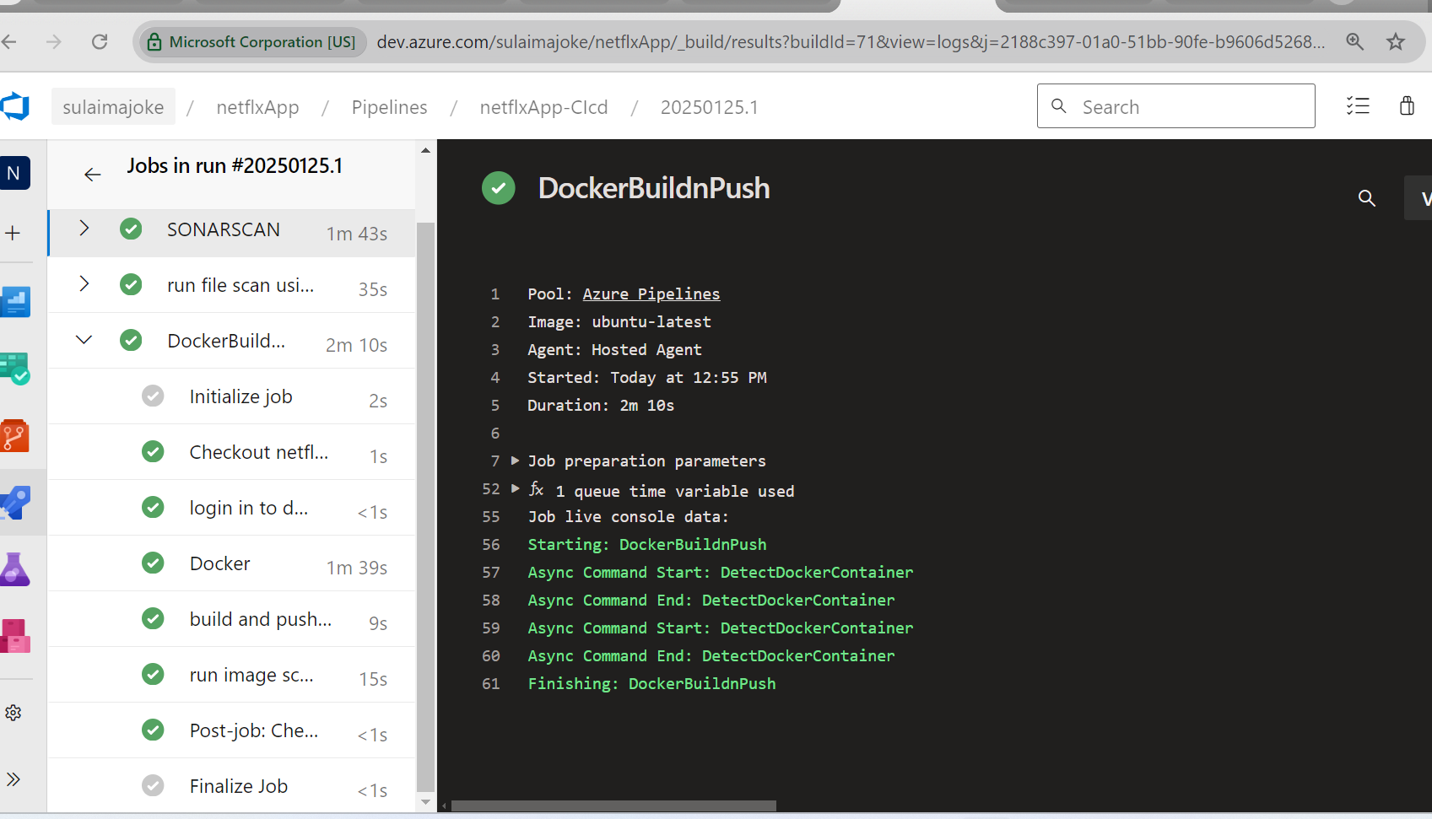
Task: Open work items task list icon
Action: coord(1358,105)
